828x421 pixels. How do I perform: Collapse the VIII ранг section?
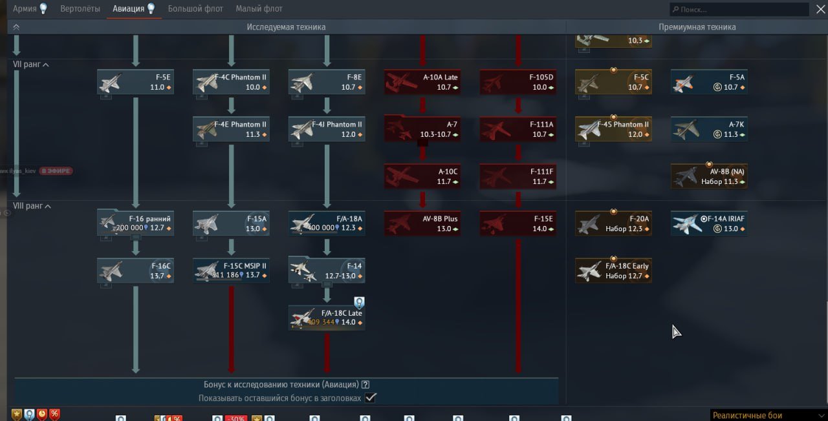32,206
